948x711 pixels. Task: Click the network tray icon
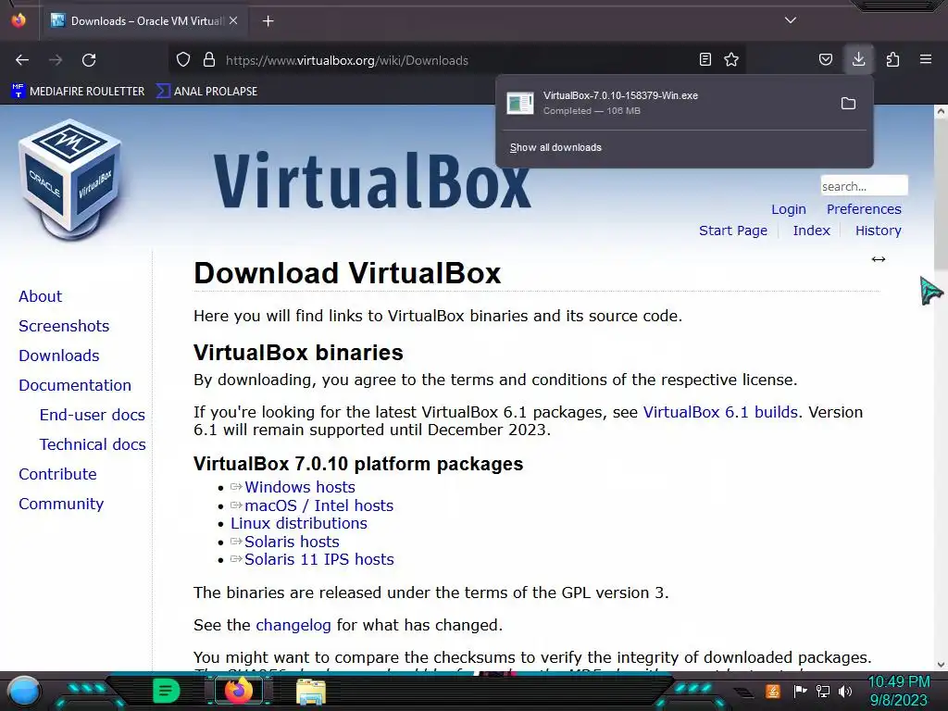[x=822, y=691]
